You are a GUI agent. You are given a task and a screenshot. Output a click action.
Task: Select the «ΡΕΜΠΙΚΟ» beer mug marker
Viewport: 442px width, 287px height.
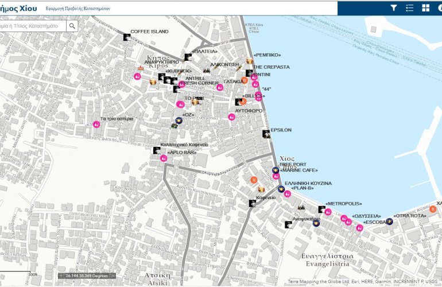point(250,61)
